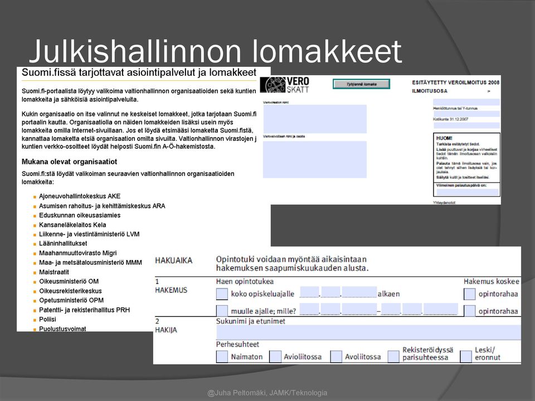
Task: Click the Oikeusministeriö OM list item
Action: tap(69, 281)
